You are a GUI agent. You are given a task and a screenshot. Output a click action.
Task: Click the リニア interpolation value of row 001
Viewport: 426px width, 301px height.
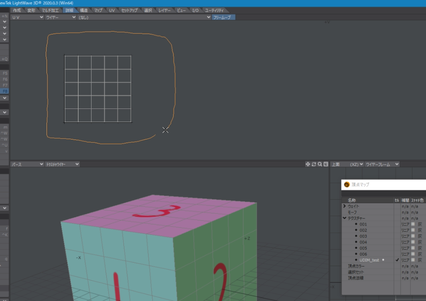405,224
